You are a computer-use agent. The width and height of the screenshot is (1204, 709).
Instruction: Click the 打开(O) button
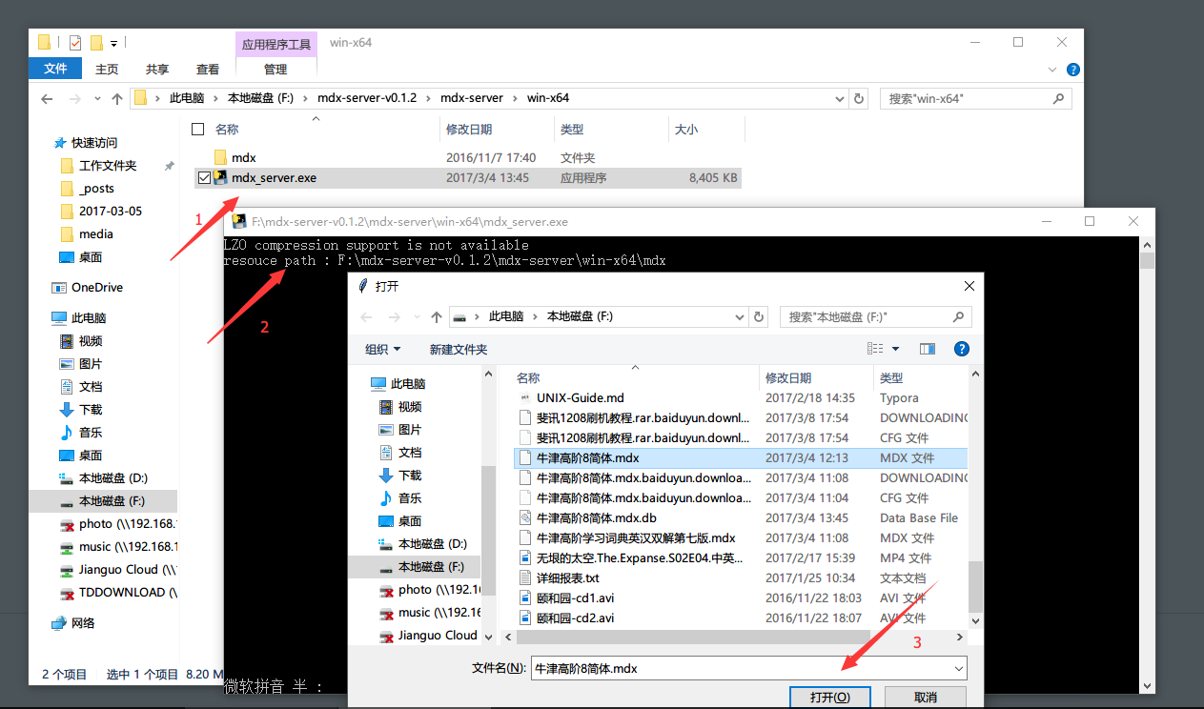point(829,698)
